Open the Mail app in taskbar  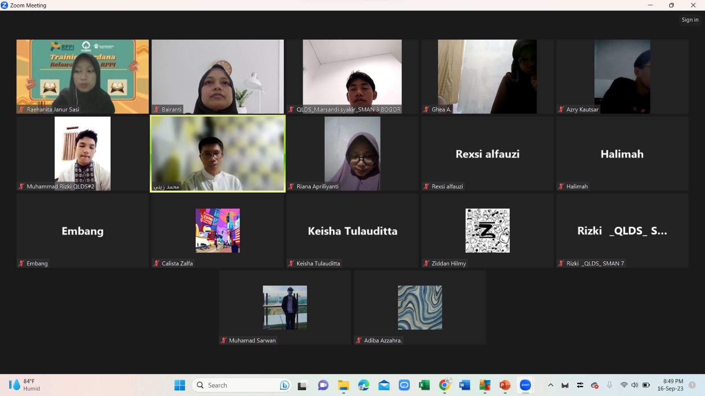click(x=384, y=385)
